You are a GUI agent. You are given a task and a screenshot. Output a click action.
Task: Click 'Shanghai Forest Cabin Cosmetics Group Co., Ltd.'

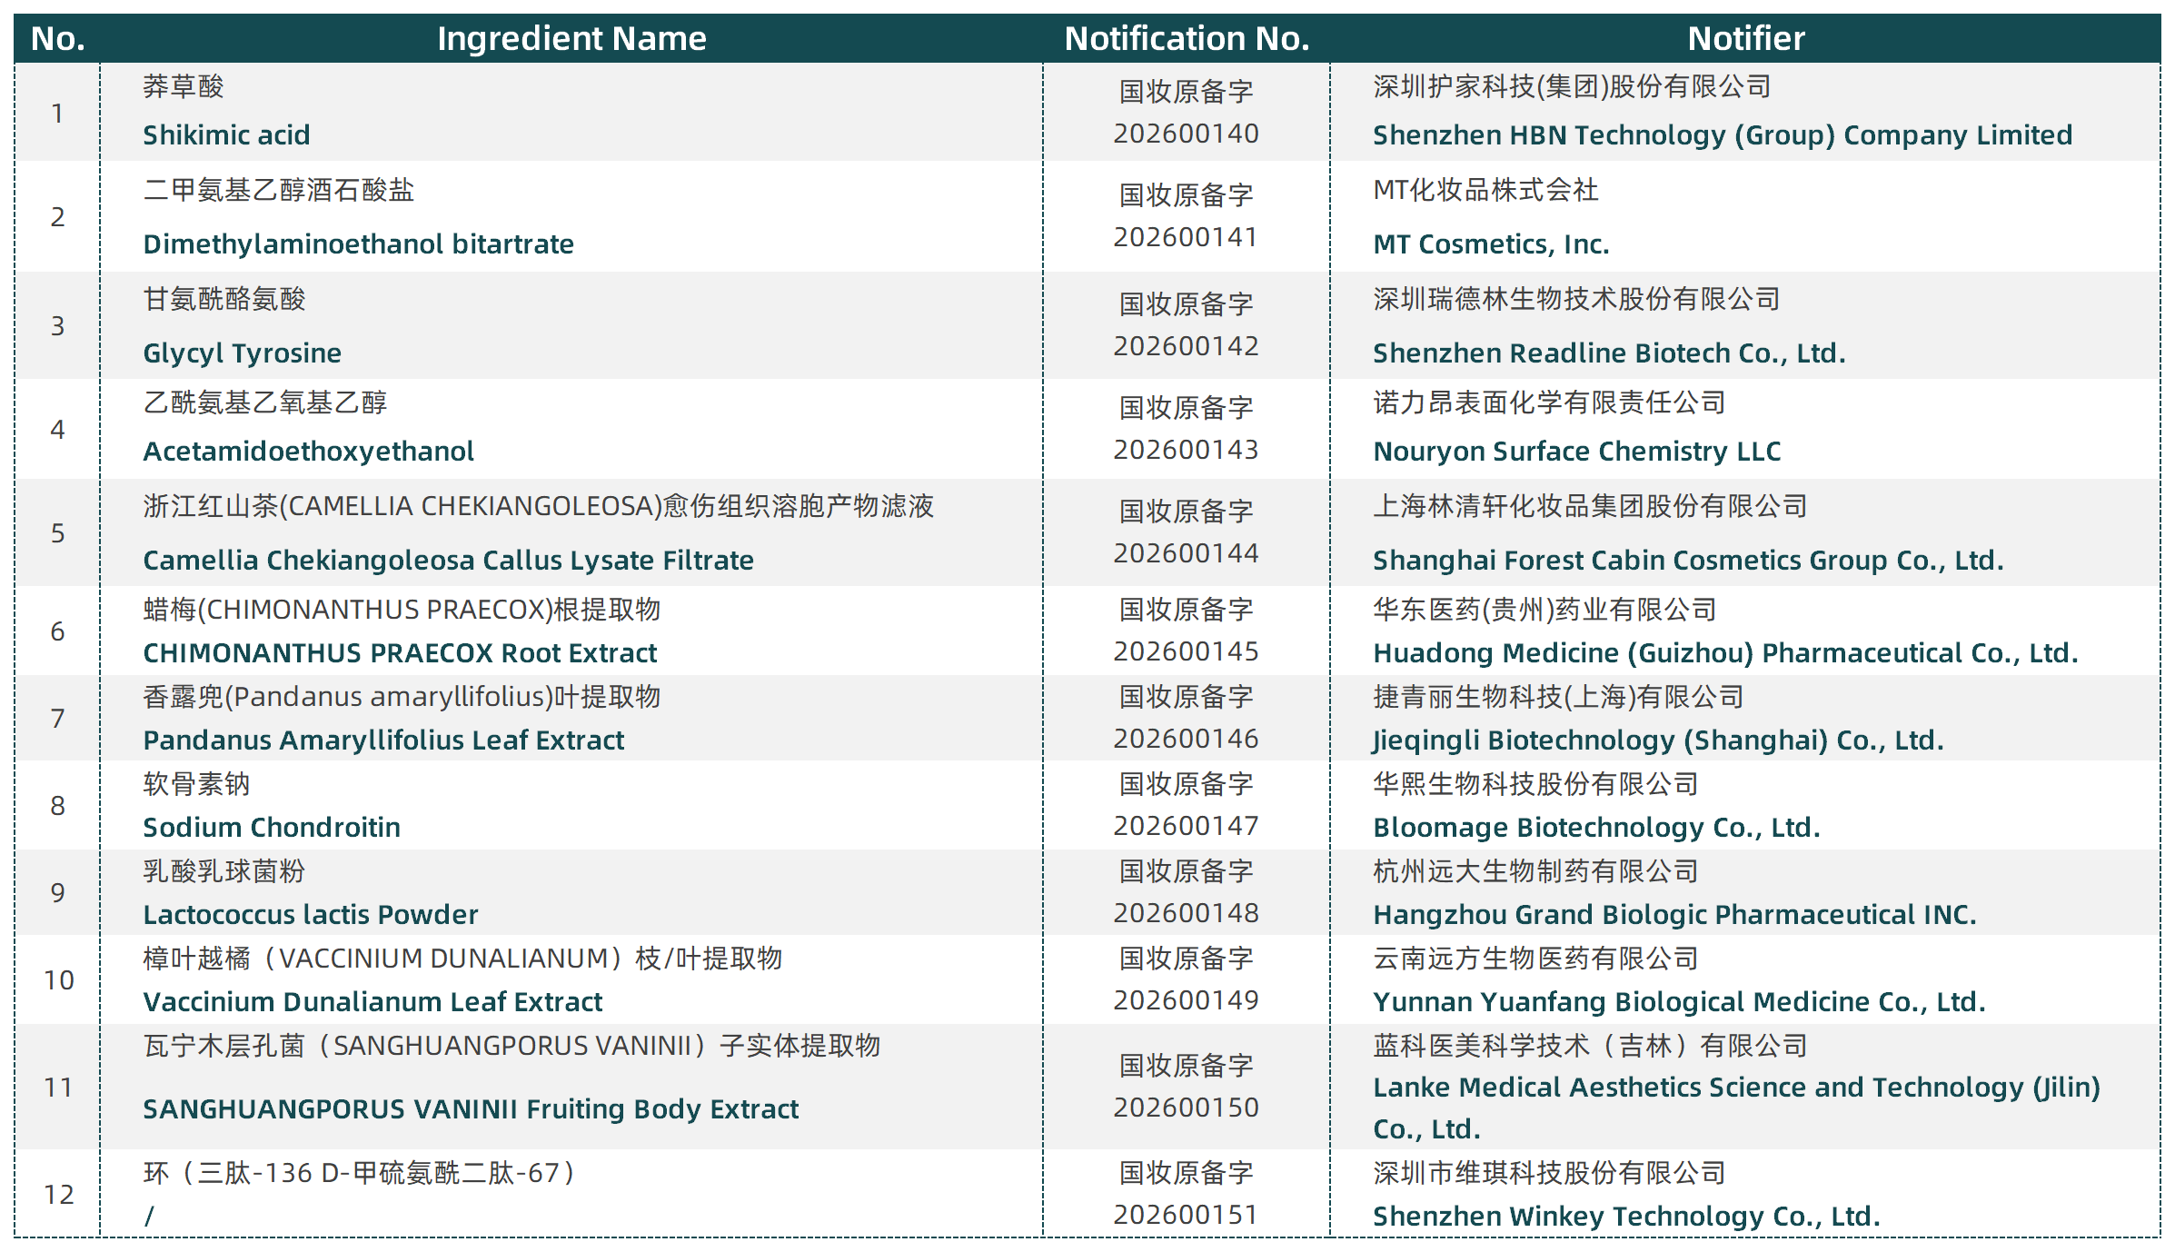[x=1688, y=560]
